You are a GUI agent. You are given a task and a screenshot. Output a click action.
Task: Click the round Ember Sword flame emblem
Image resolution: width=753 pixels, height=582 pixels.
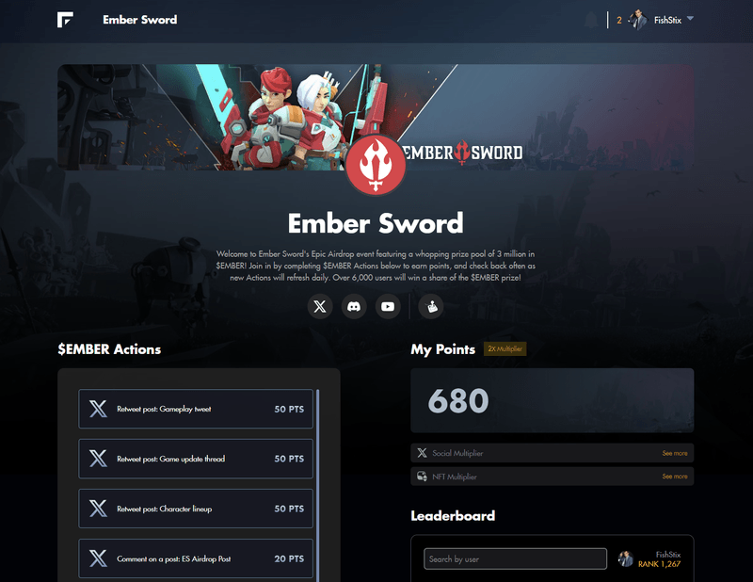[376, 165]
